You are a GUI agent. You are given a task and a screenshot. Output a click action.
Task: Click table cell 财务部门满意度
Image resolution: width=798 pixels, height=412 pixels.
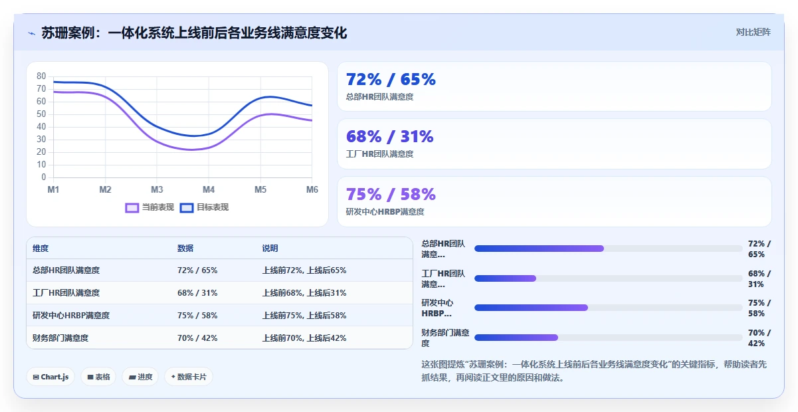[60, 338]
